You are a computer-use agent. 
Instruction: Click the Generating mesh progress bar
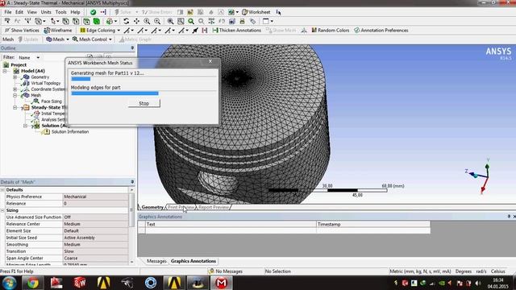coord(144,79)
